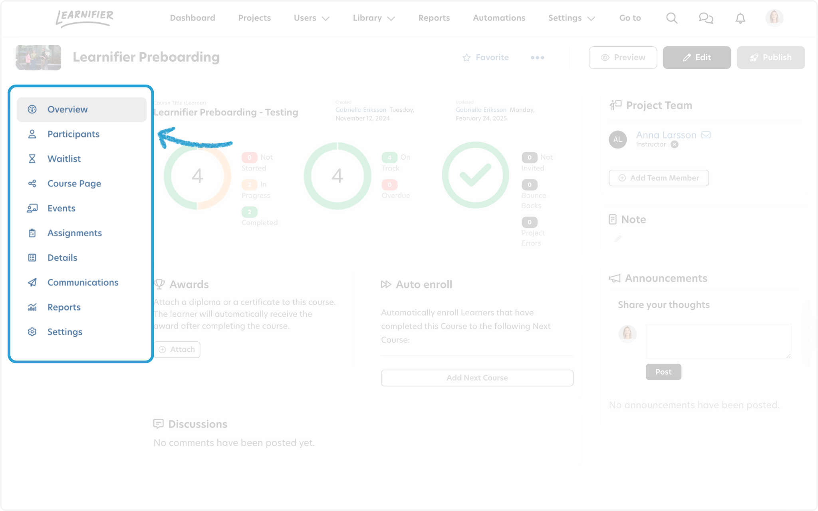Viewport: 818px width, 511px height.
Task: Click the Add Team Member button
Action: point(659,178)
